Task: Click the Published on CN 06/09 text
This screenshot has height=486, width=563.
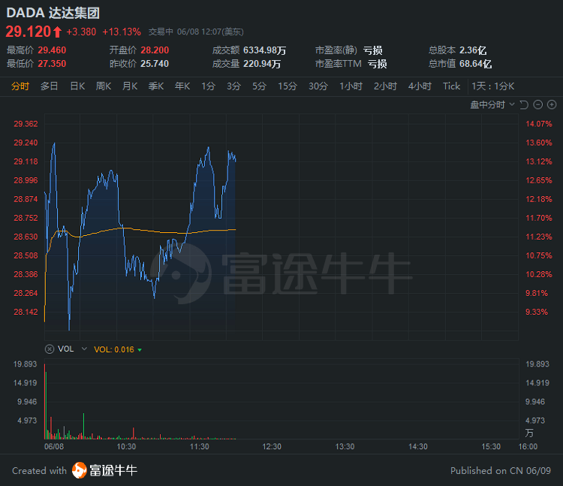Action: (501, 470)
